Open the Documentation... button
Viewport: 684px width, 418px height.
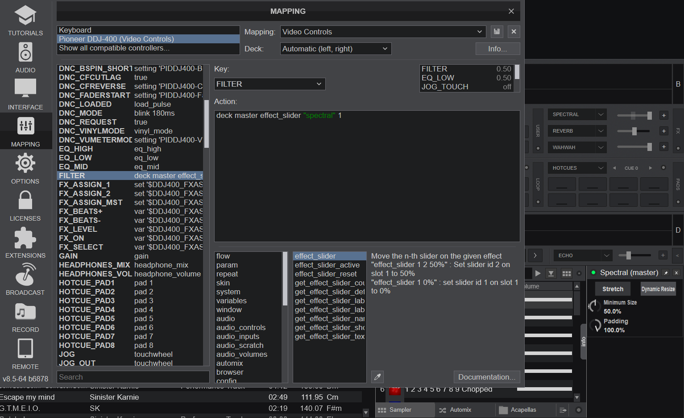[487, 377]
